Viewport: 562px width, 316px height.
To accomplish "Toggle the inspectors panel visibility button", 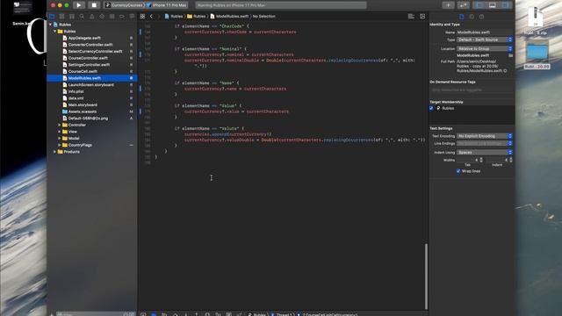I will pos(505,5).
